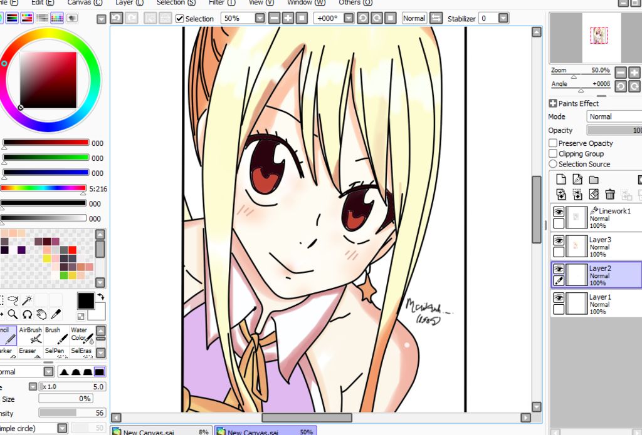This screenshot has width=642, height=435.
Task: Open the 50% zoom dropdown
Action: 260,18
